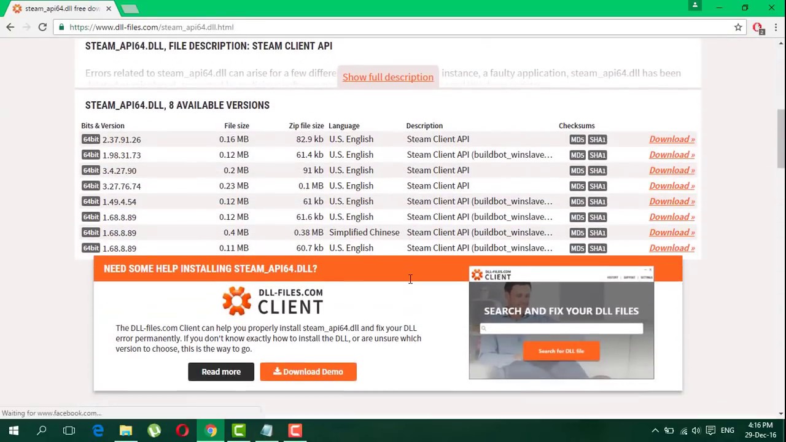Download version 3.27.76.74
Image resolution: width=786 pixels, height=442 pixels.
[x=672, y=186]
